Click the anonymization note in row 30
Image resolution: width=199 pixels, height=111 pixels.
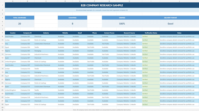click(x=102, y=110)
